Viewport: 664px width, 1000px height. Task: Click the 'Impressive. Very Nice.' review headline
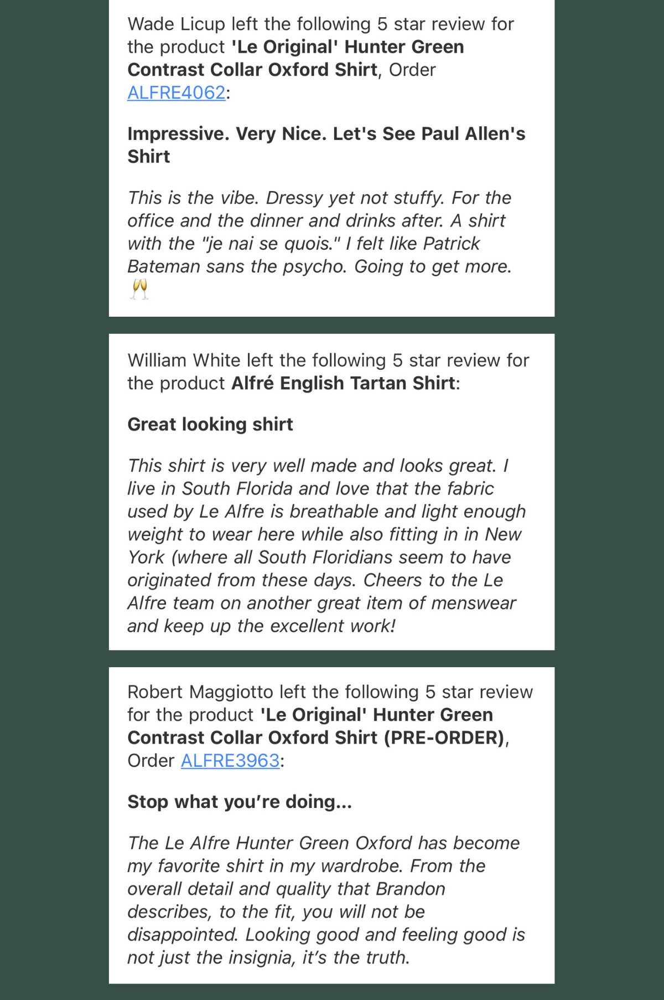[x=326, y=145]
